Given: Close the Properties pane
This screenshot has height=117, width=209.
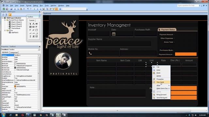Looking at the screenshot, I should pos(40,46).
